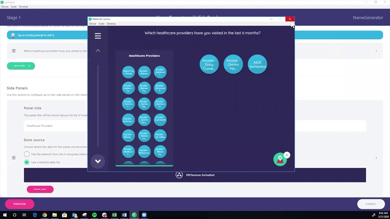Viewport: 390px width, 219px height.
Task: Launch Microsoft Edge from taskbar
Action: tap(35, 215)
